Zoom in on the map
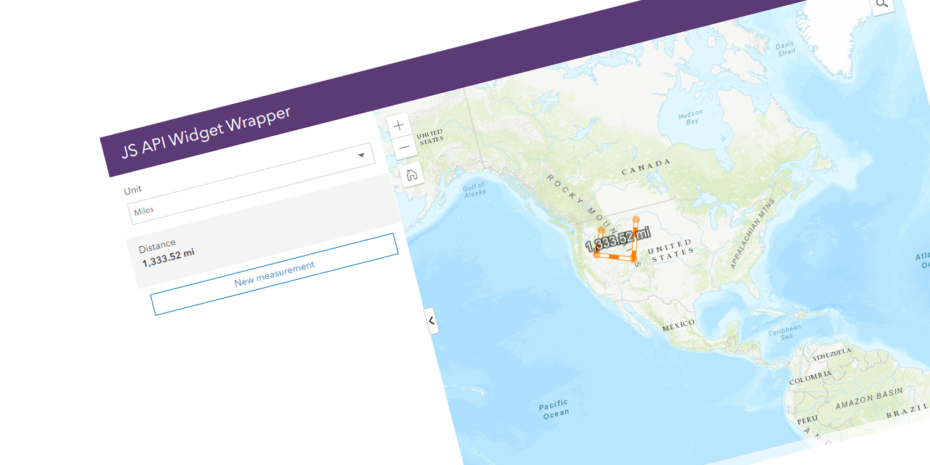Viewport: 930px width, 465px height. tap(398, 125)
